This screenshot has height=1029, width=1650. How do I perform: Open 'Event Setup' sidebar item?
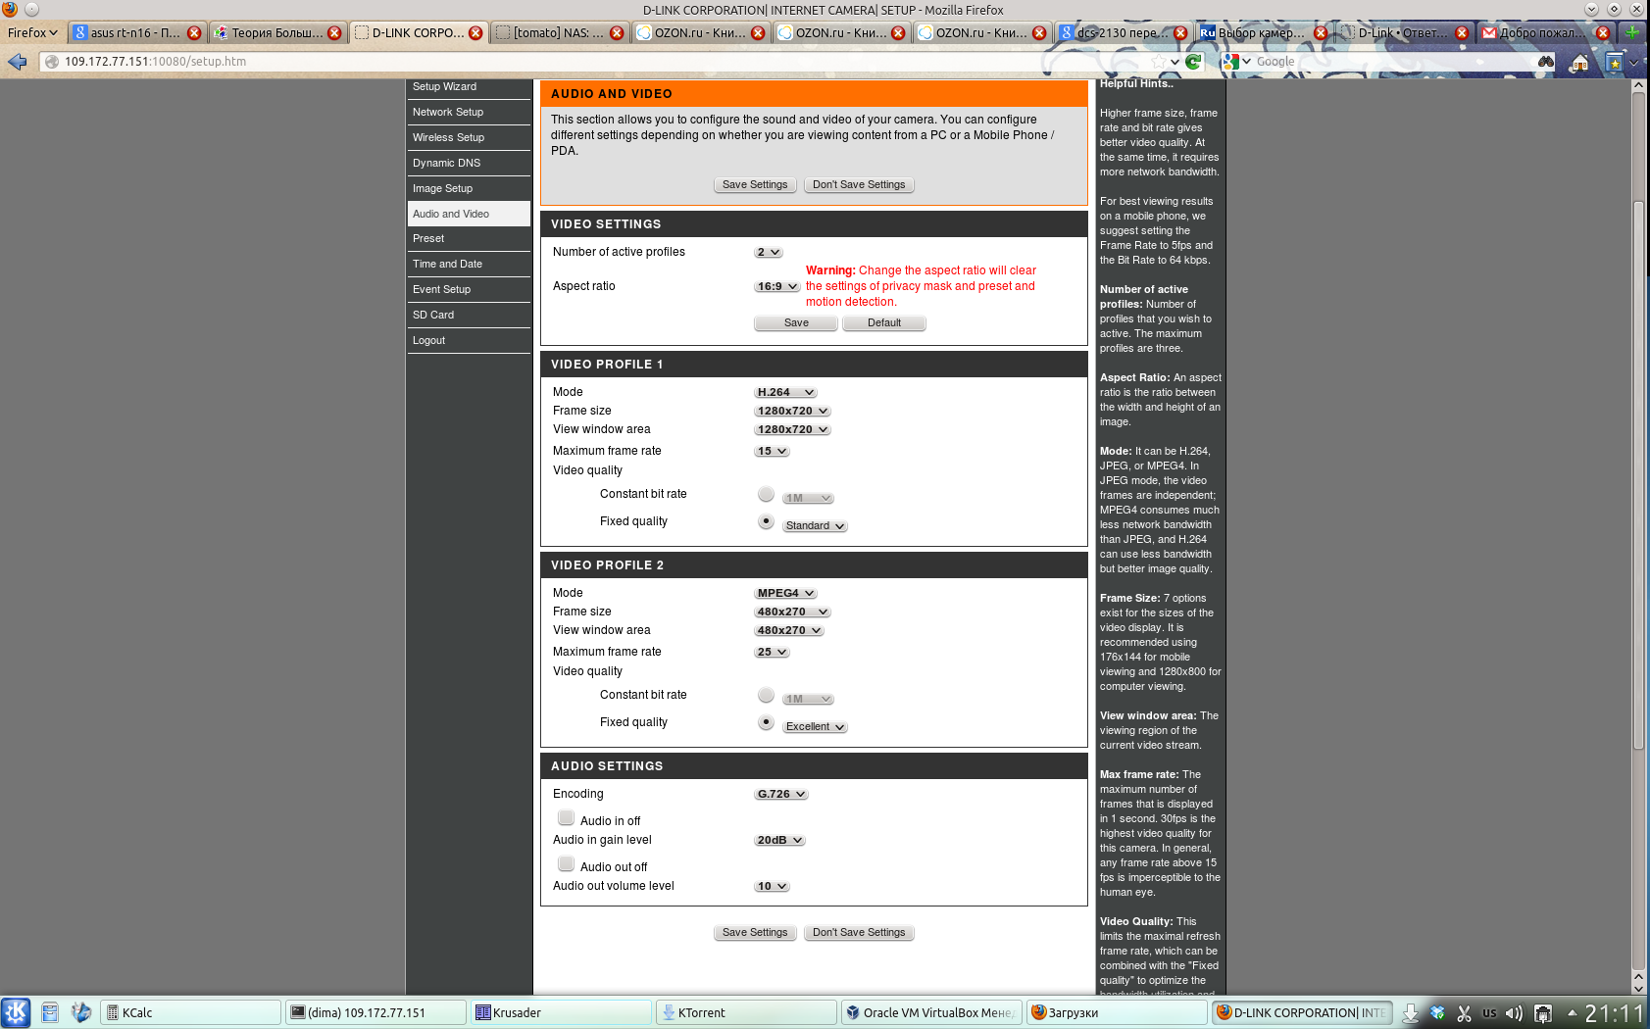point(469,289)
